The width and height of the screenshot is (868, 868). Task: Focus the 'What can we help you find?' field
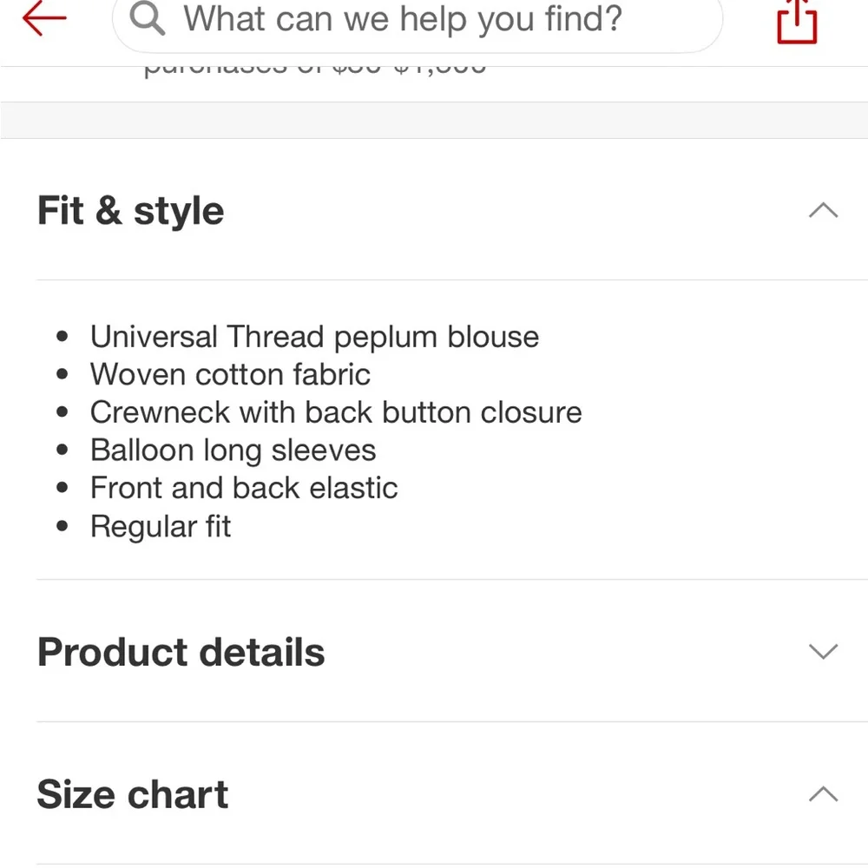point(404,19)
